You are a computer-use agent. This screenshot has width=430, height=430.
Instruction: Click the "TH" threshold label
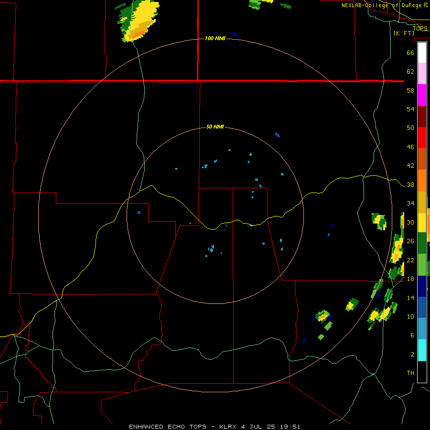[x=410, y=373]
